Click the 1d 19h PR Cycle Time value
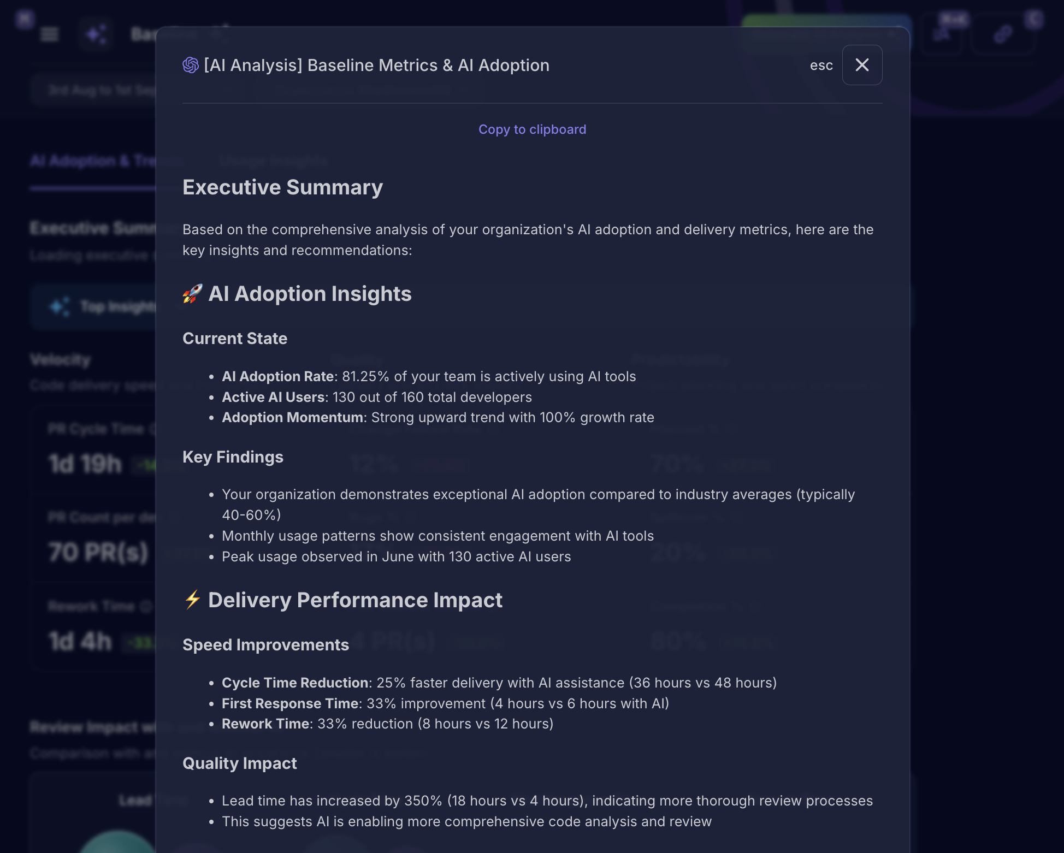The image size is (1064, 853). coord(85,465)
